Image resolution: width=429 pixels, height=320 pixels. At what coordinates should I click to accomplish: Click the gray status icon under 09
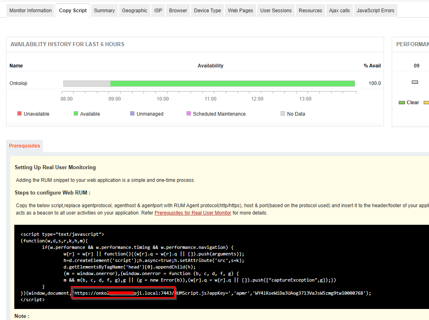(x=415, y=82)
